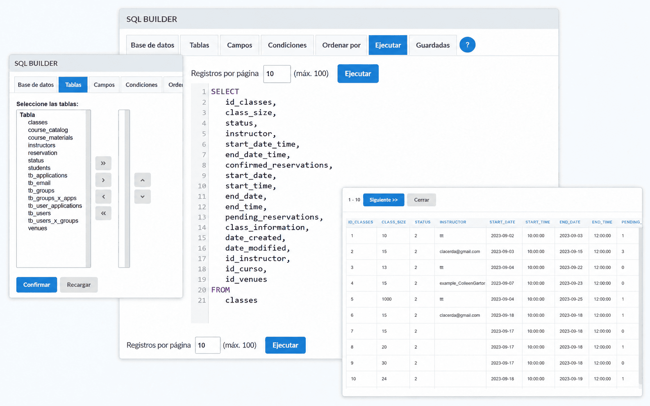Confirm the table selection with Confirmar
This screenshot has width=650, height=406.
click(36, 285)
